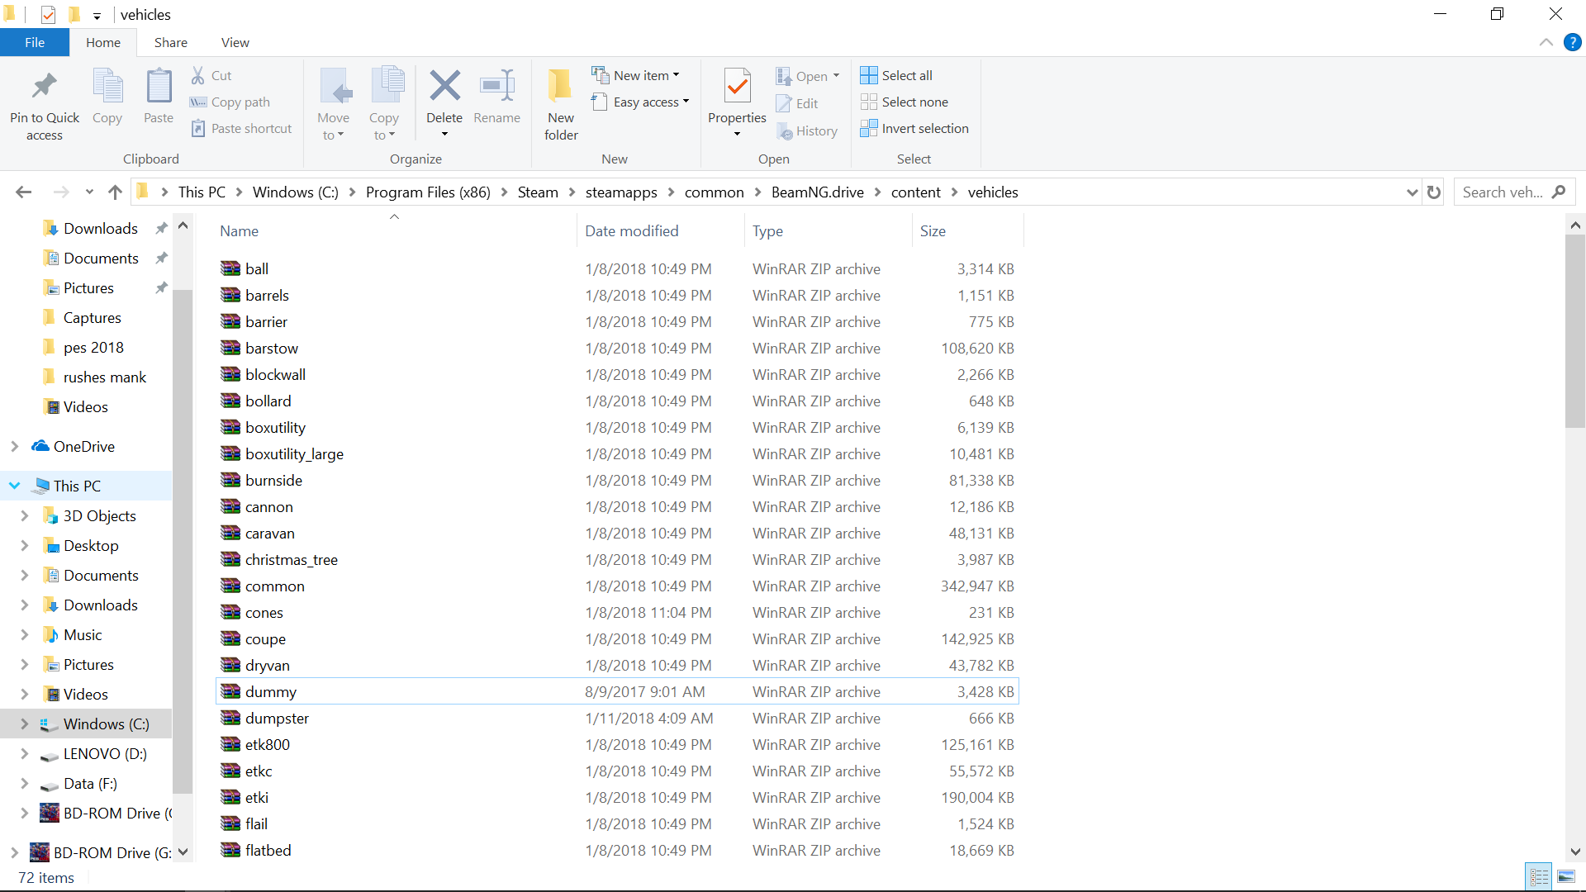This screenshot has width=1586, height=892.
Task: Click Pin to Quick access icon
Action: coord(45,86)
